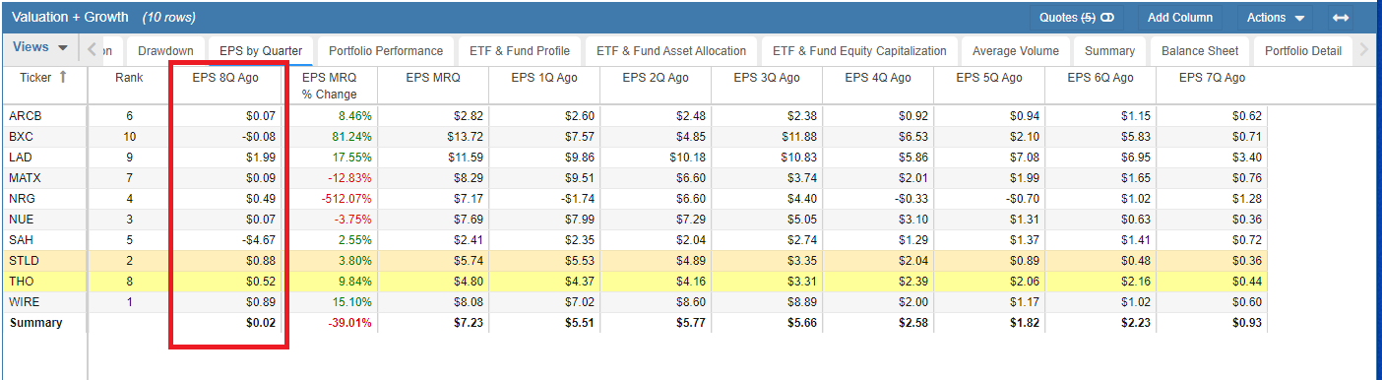Click the Add Column button
This screenshot has height=380, width=1382.
coord(1180,18)
